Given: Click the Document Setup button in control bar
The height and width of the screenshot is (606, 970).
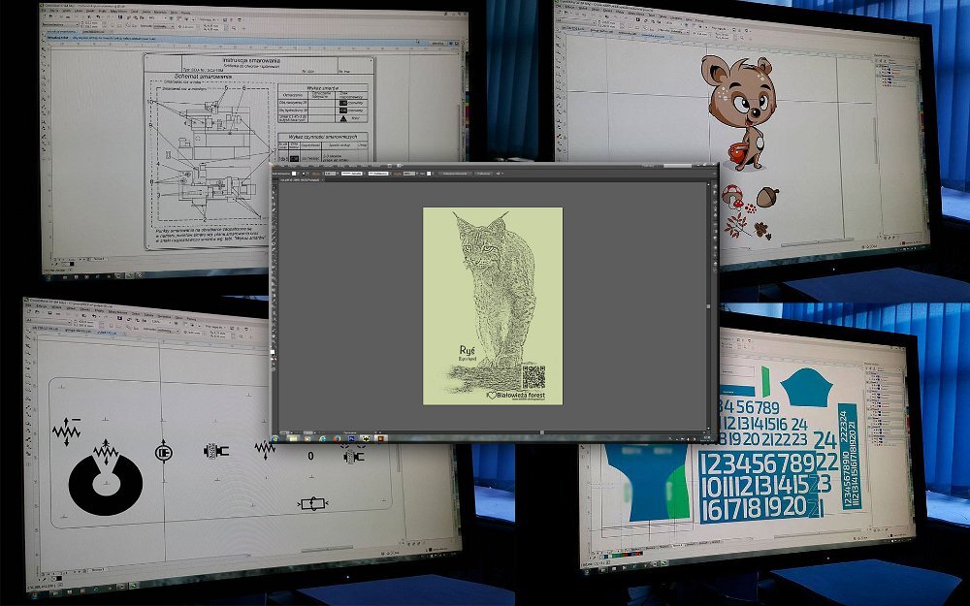Looking at the screenshot, I should point(455,173).
